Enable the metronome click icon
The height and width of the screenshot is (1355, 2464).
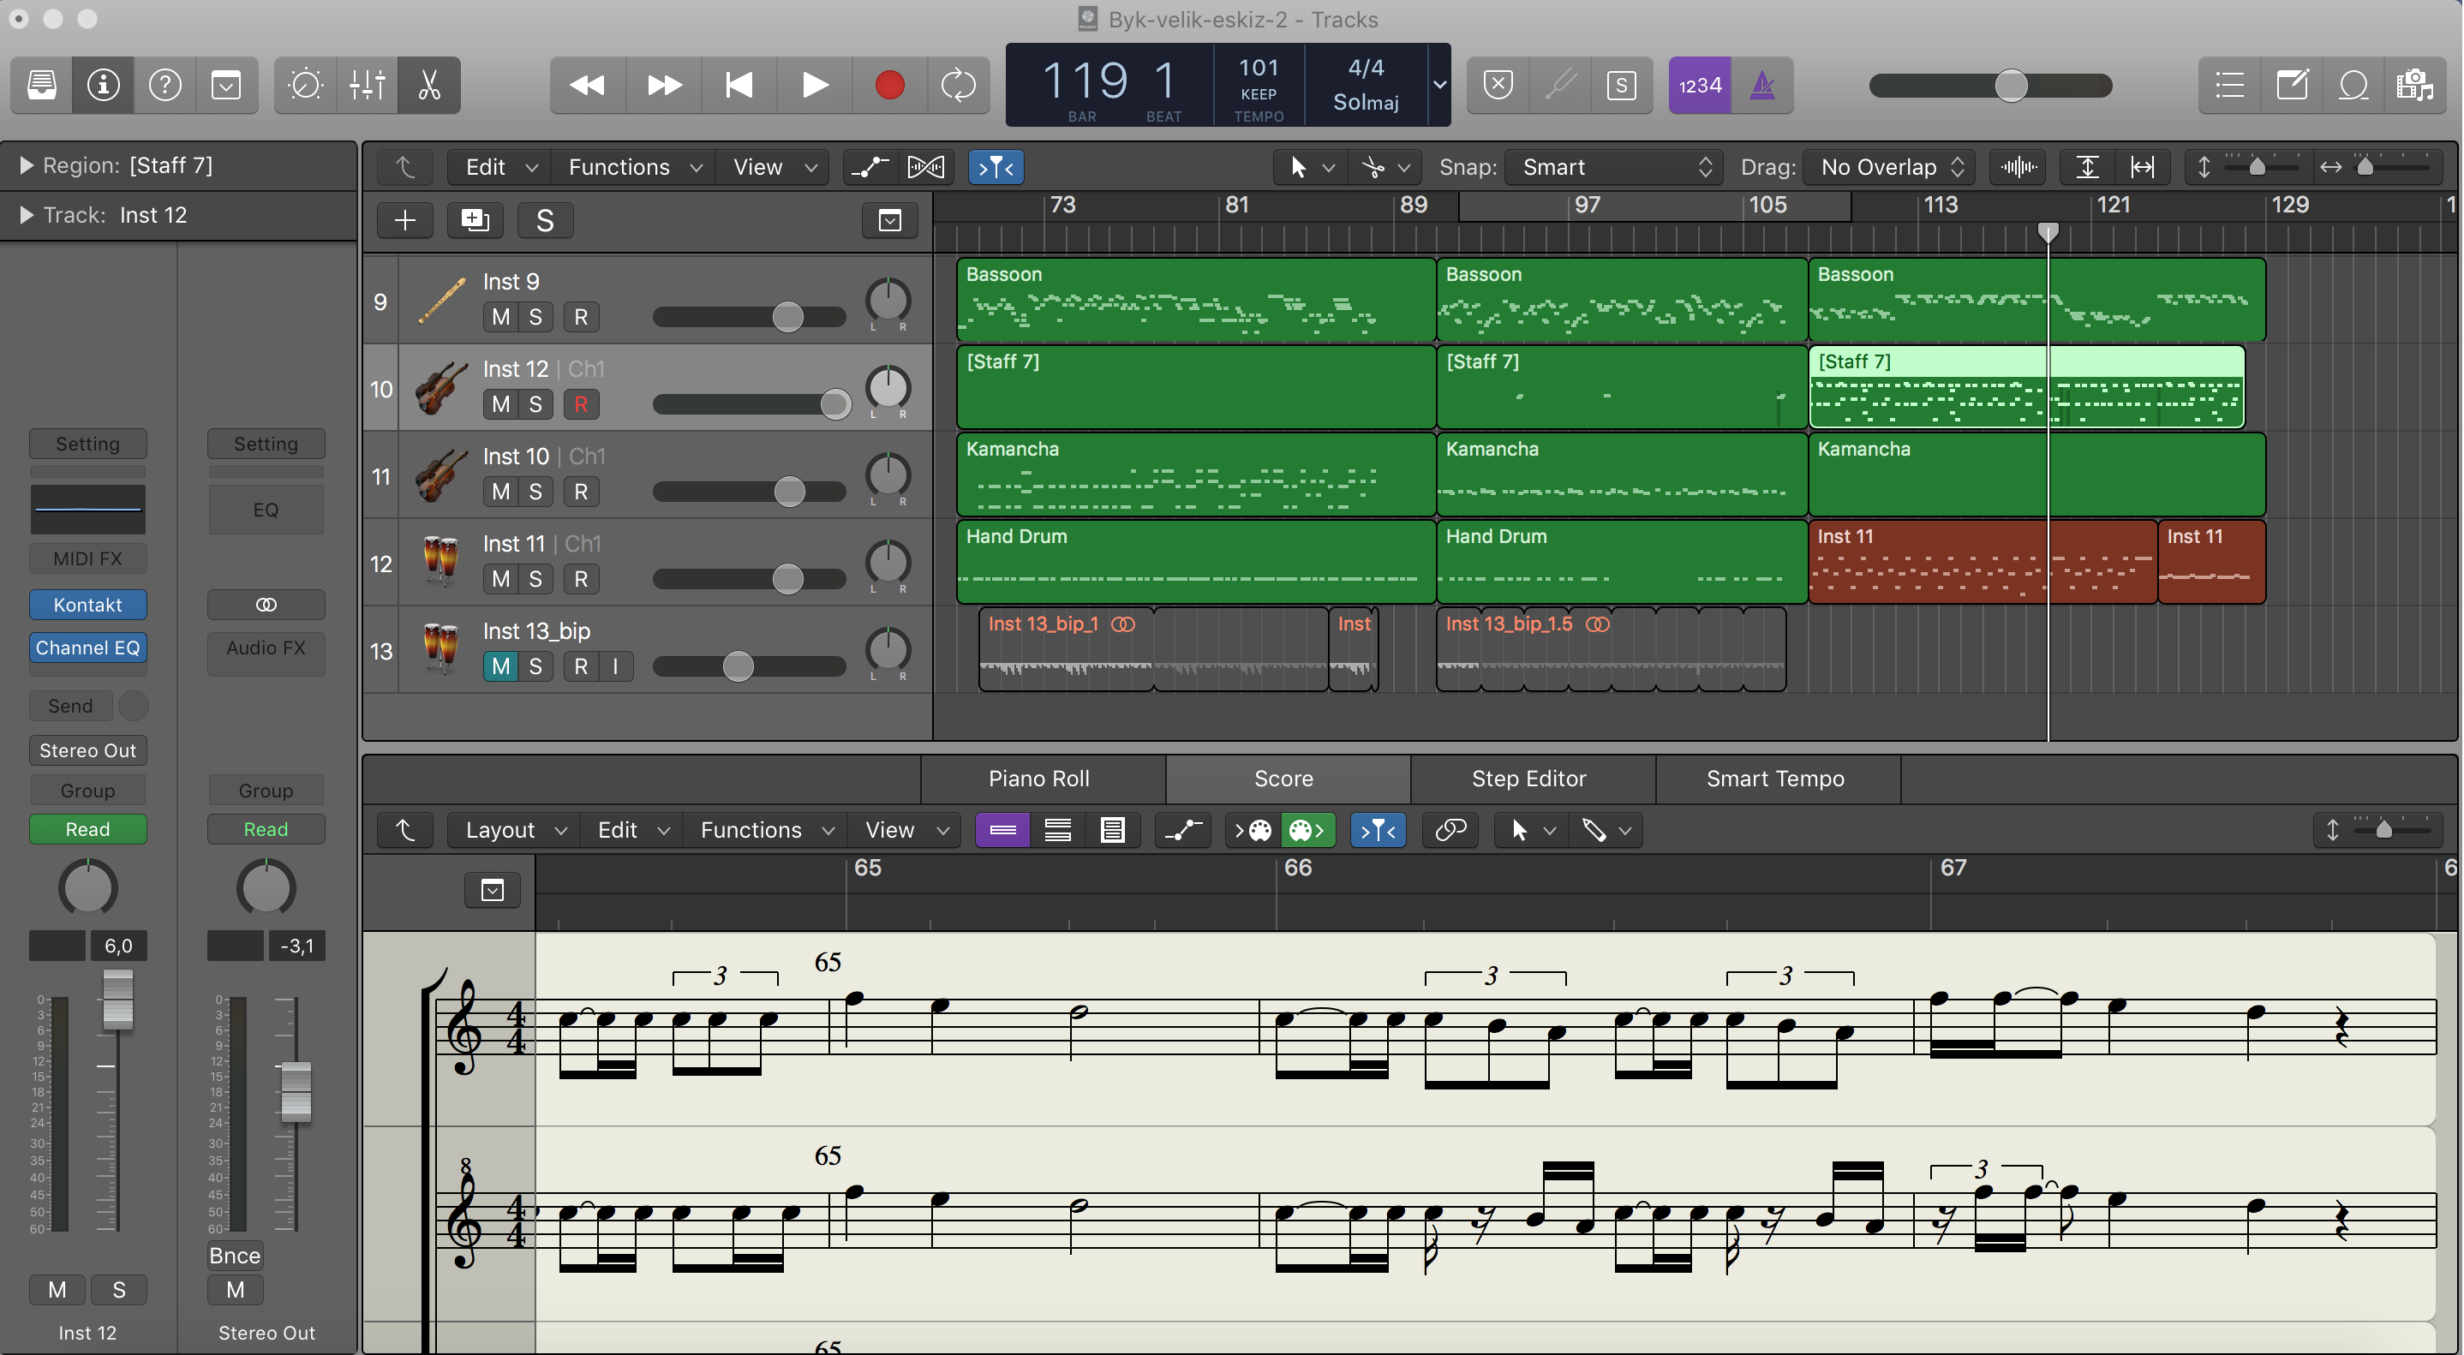(1762, 85)
